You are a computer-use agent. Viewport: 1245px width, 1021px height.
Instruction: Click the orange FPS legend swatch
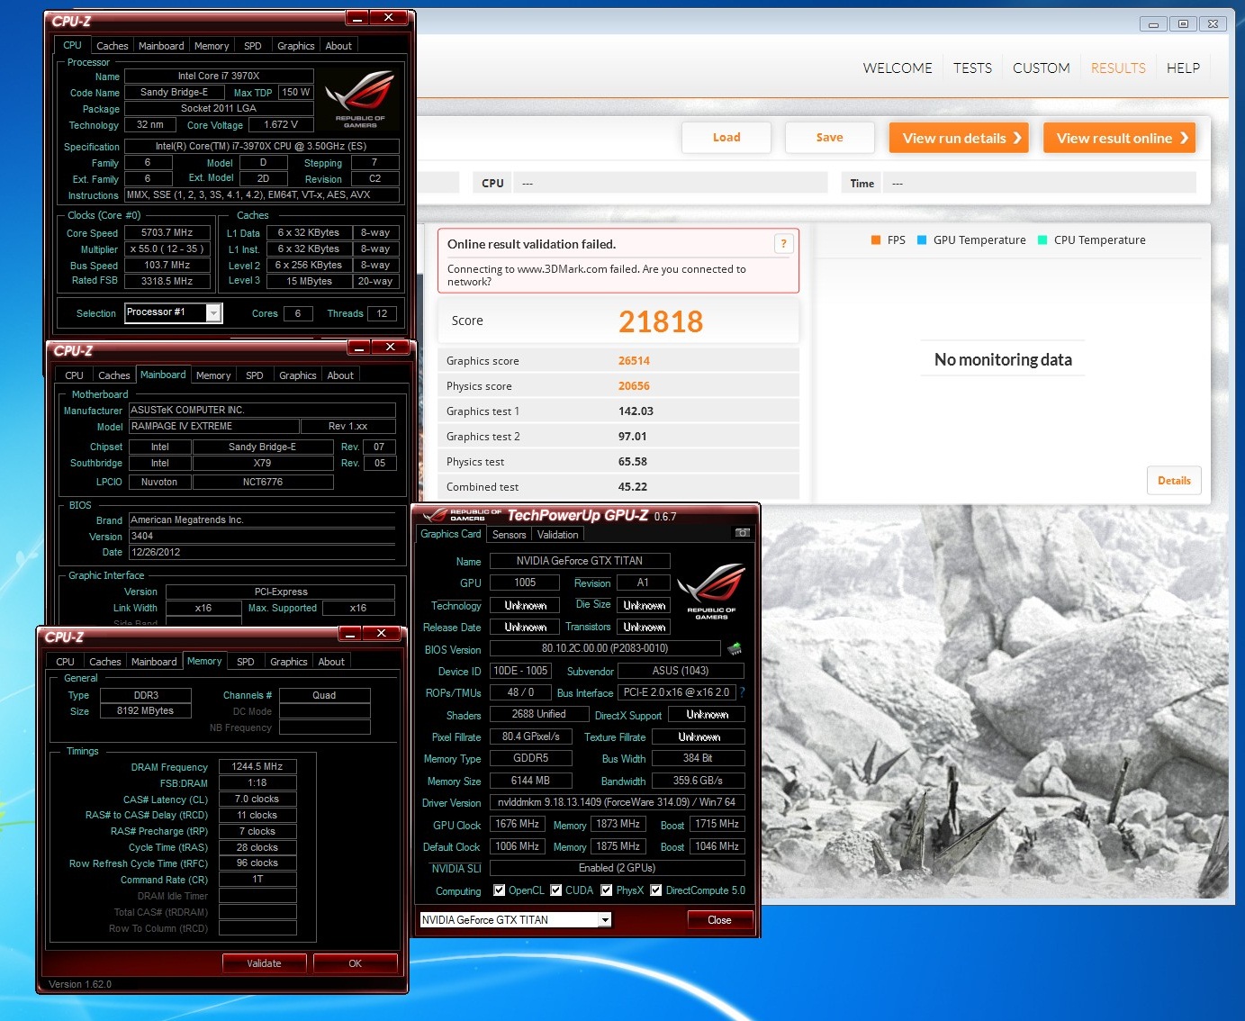click(x=875, y=239)
